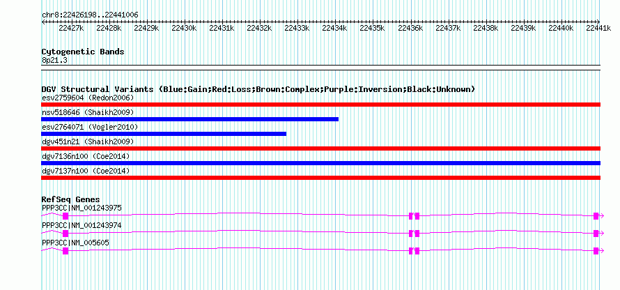Click the 22438k ruler position label

pos(486,28)
